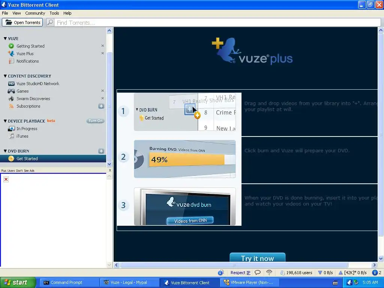Click the sidebar vertical scrollbar thumb
The height and width of the screenshot is (288, 384).
click(x=109, y=106)
